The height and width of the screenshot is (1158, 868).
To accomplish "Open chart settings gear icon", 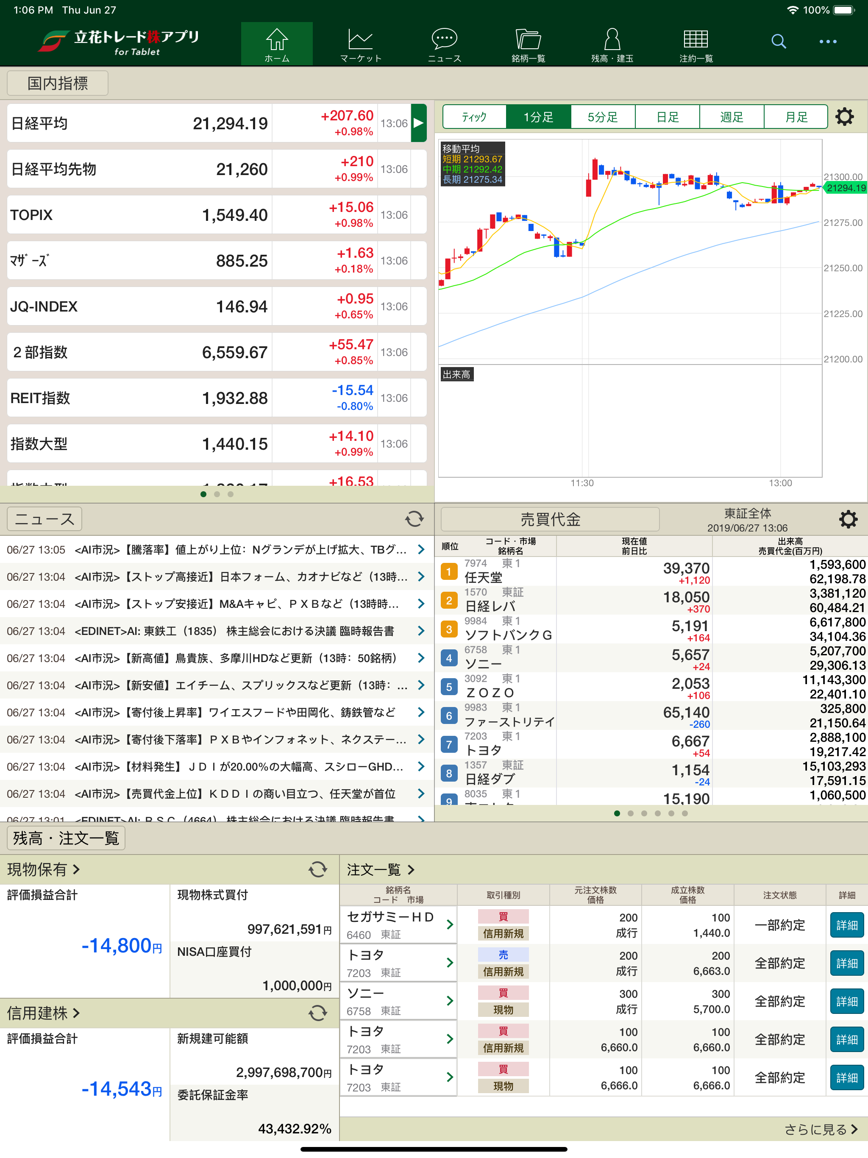I will click(844, 116).
